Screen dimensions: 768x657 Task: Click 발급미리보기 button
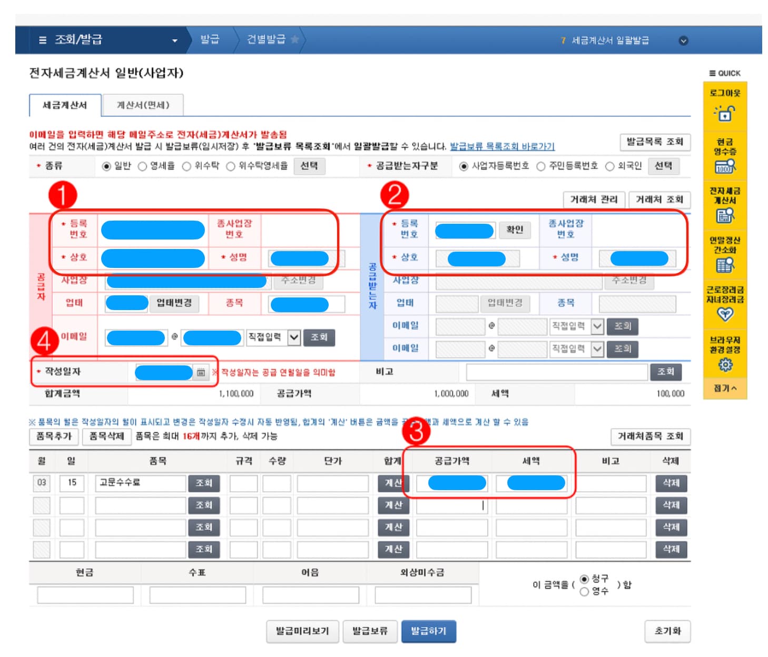[x=302, y=631]
